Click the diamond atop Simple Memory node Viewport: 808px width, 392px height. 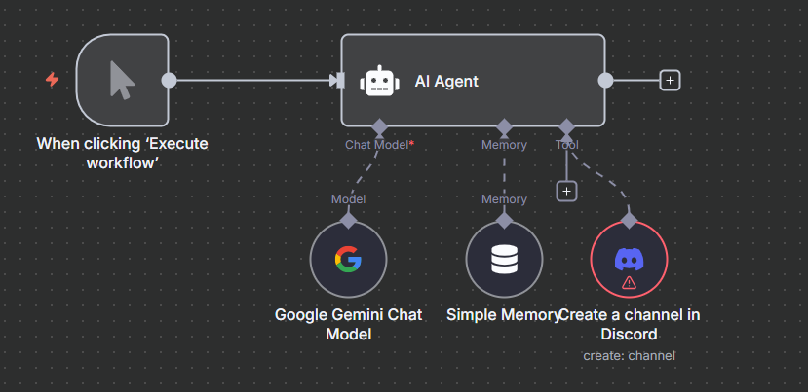tap(504, 220)
